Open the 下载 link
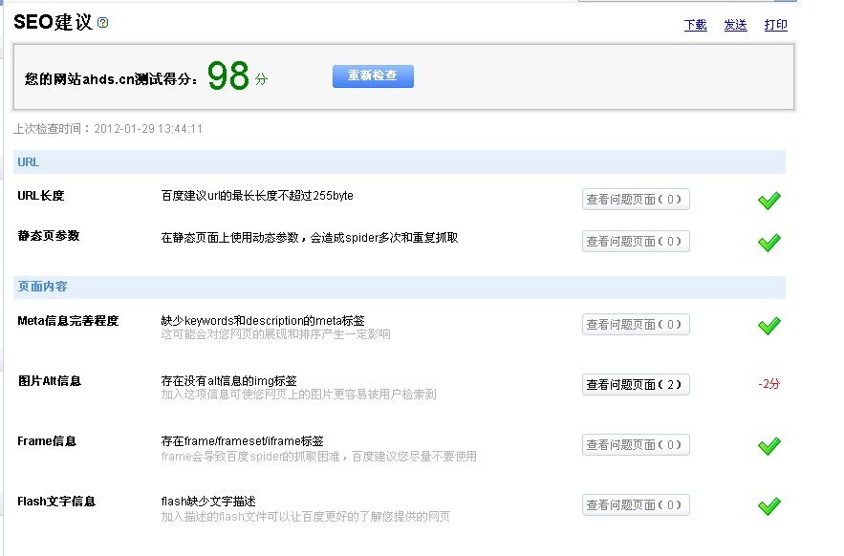The width and height of the screenshot is (844, 556). click(695, 26)
